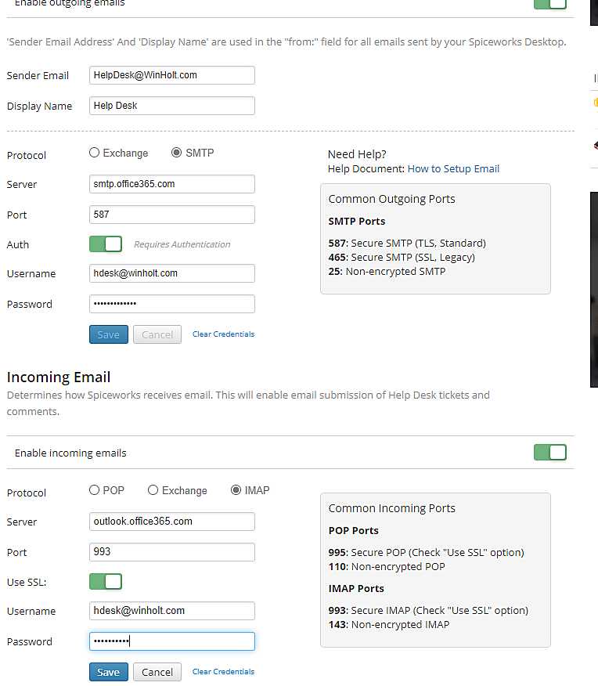
Task: Clear Credentials for outgoing SMTP settings
Action: point(223,334)
